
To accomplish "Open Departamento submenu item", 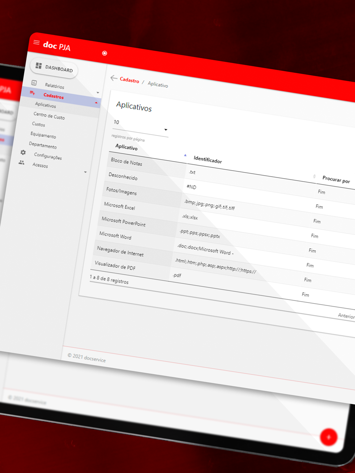I will [43, 145].
